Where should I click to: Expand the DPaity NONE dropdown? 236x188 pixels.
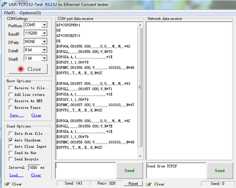44,41
